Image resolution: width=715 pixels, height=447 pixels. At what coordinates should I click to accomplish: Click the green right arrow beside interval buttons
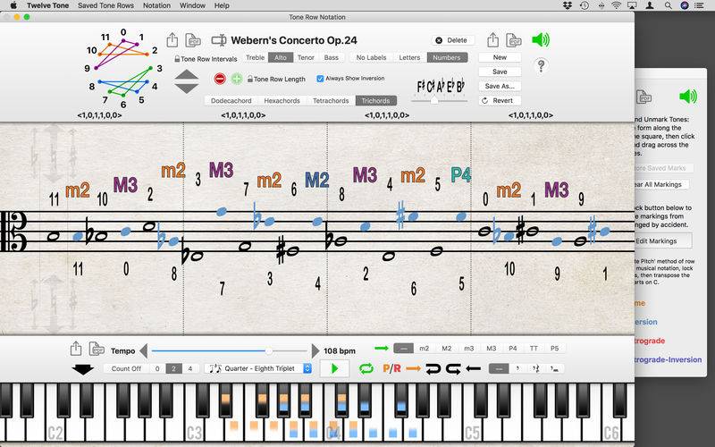coord(382,348)
